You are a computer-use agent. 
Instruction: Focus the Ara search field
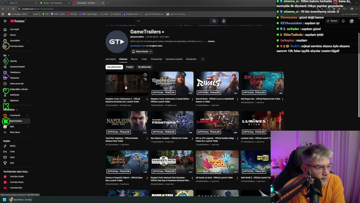(172, 21)
